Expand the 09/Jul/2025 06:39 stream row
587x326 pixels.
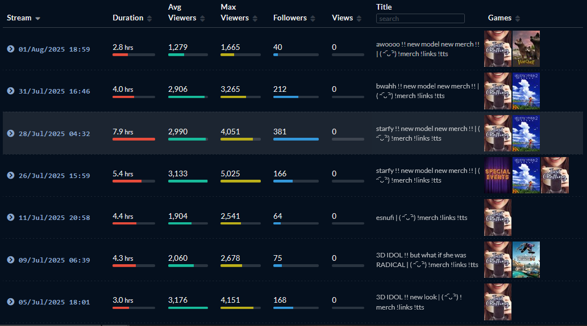10,260
